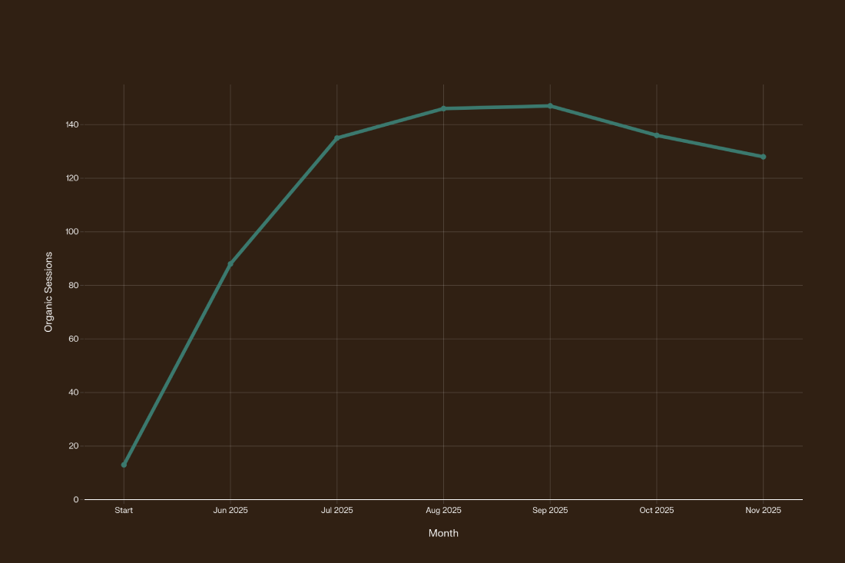
Task: Click the 'Aug 2025' x-axis tick label
Action: coord(443,511)
